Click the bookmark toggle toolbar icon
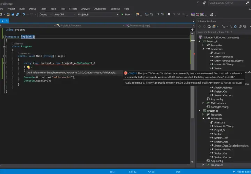Screen dimensions: 251x174 169,14
